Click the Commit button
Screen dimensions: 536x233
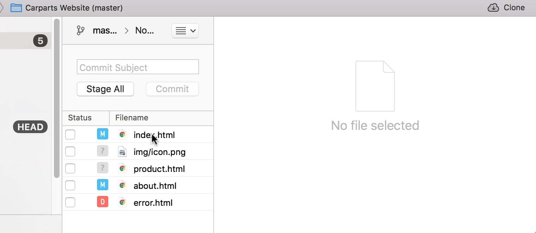(172, 89)
